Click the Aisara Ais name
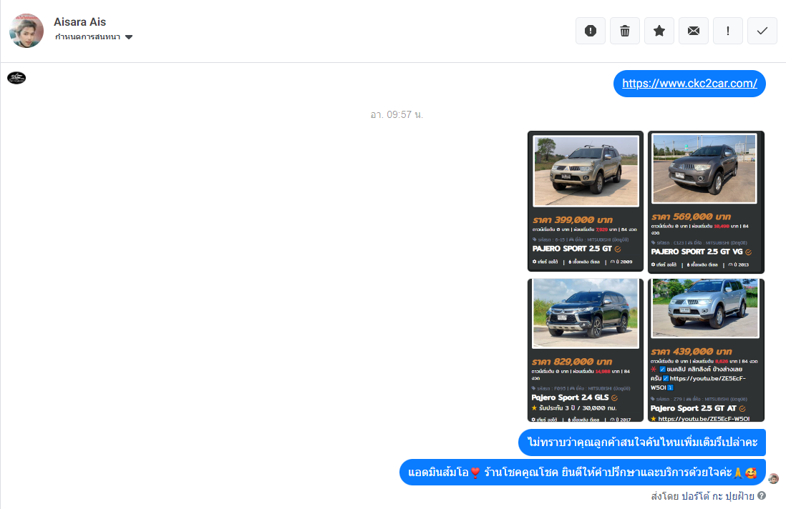 (79, 22)
